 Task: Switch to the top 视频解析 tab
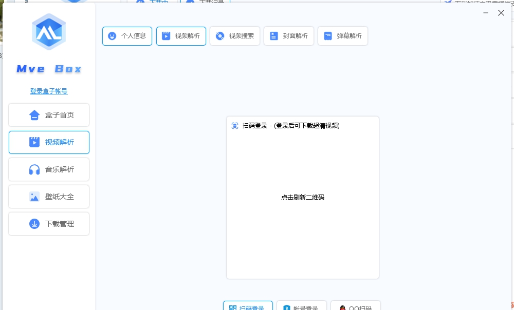pos(181,36)
